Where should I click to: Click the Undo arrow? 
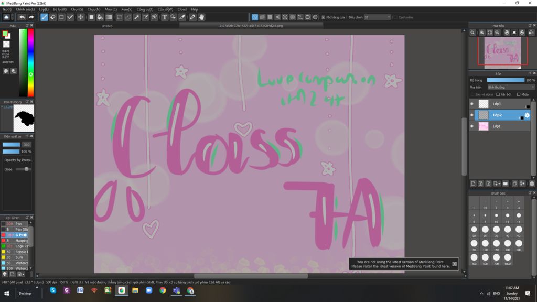click(x=22, y=17)
